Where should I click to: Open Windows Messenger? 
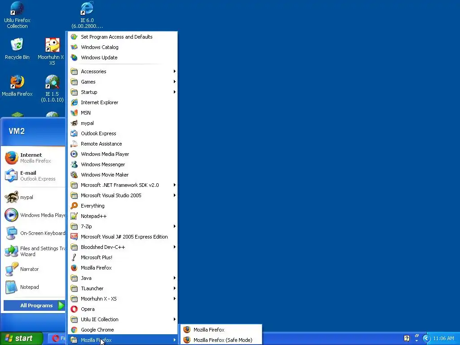123,164
